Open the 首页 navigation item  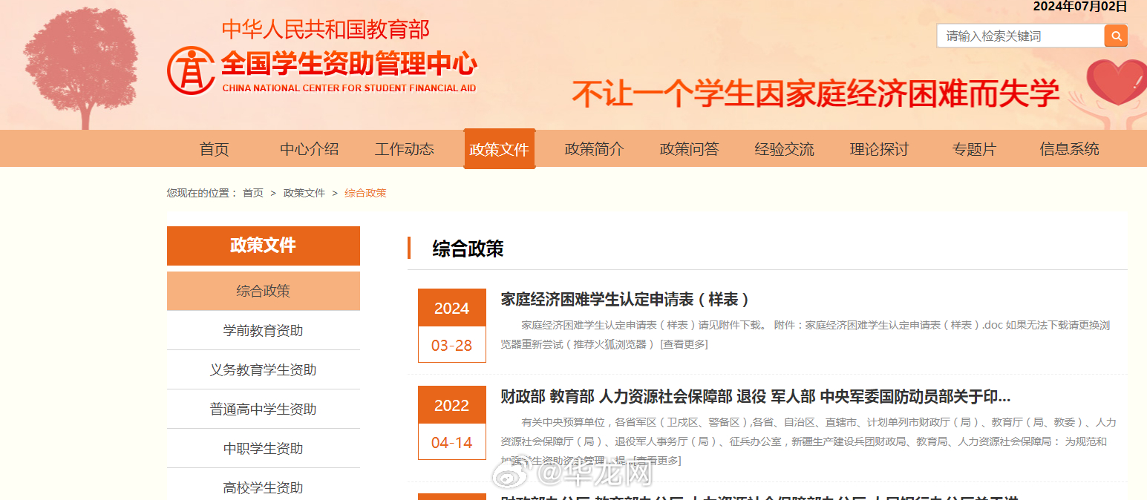click(x=215, y=149)
